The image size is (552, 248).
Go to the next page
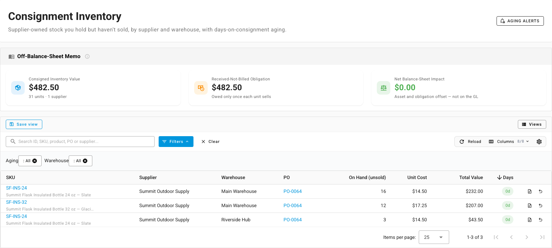coord(527,237)
